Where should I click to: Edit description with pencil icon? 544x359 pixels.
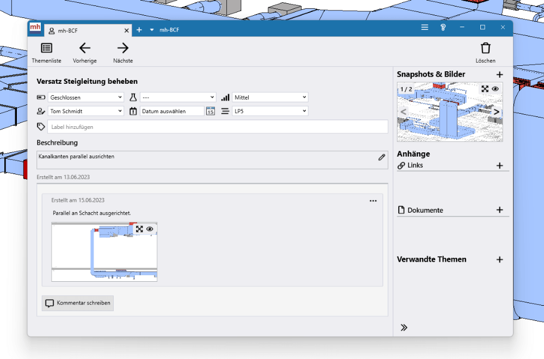coord(382,157)
